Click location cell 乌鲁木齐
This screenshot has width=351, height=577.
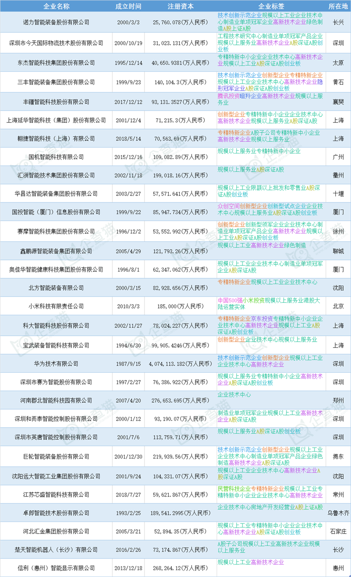[x=338, y=513]
